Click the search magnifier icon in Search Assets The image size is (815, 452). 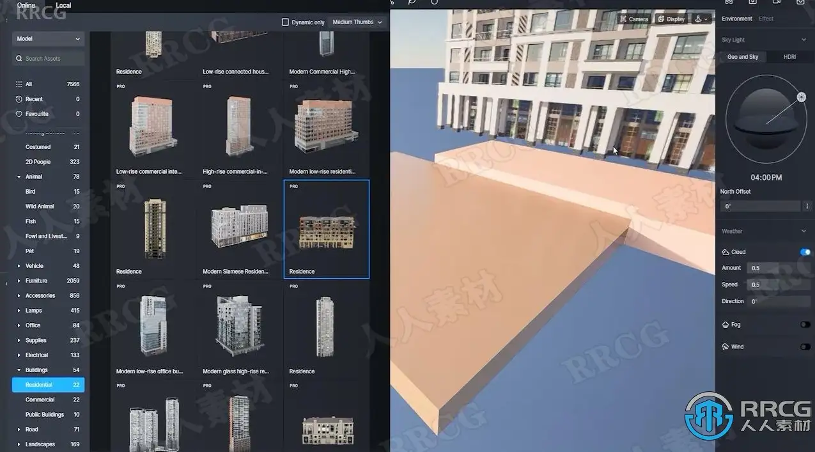pyautogui.click(x=19, y=59)
